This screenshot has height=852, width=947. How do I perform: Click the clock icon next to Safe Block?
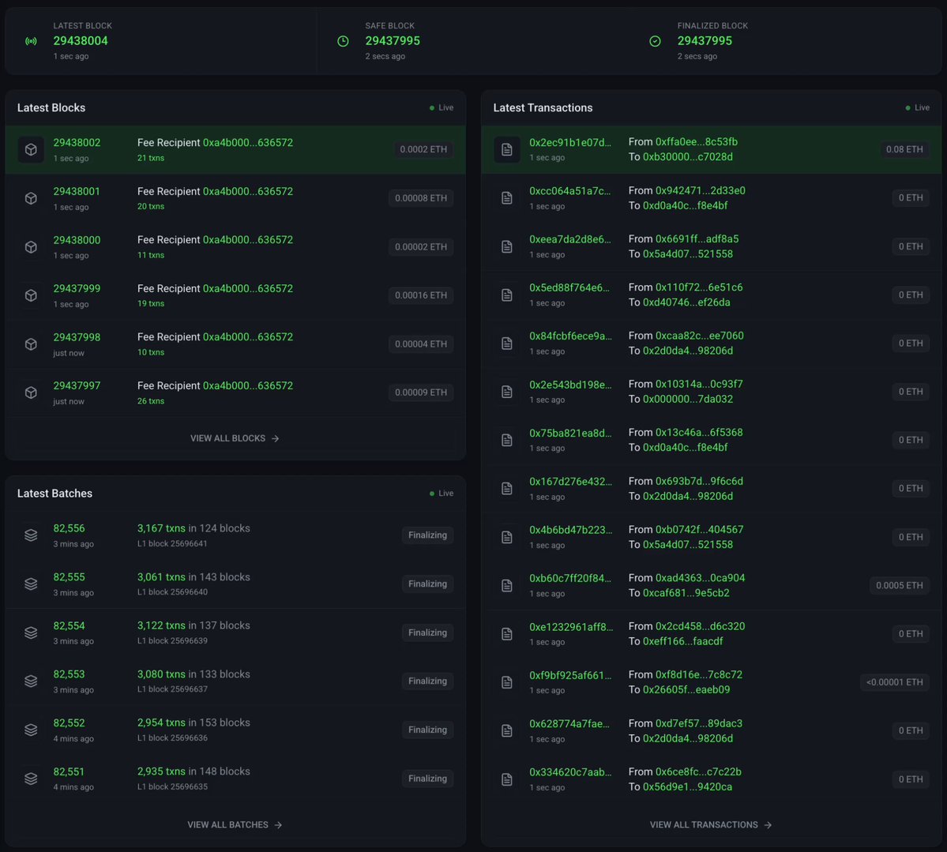pyautogui.click(x=343, y=41)
